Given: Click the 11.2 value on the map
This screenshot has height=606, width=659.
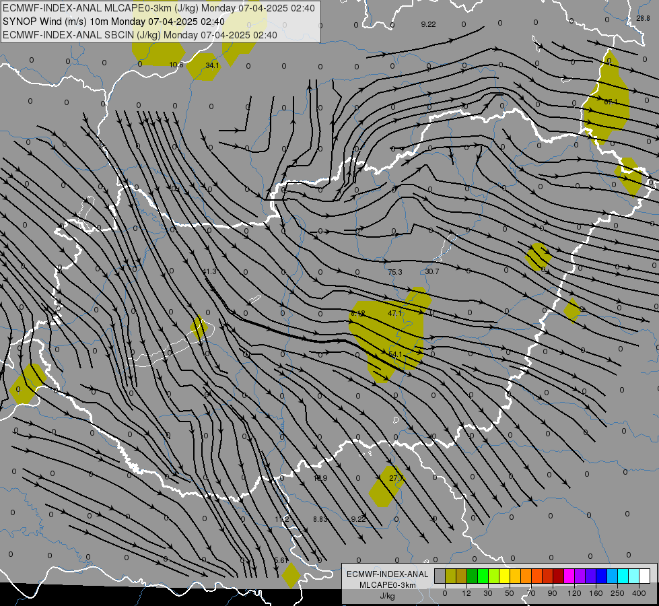Looking at the screenshot, I should (x=282, y=519).
